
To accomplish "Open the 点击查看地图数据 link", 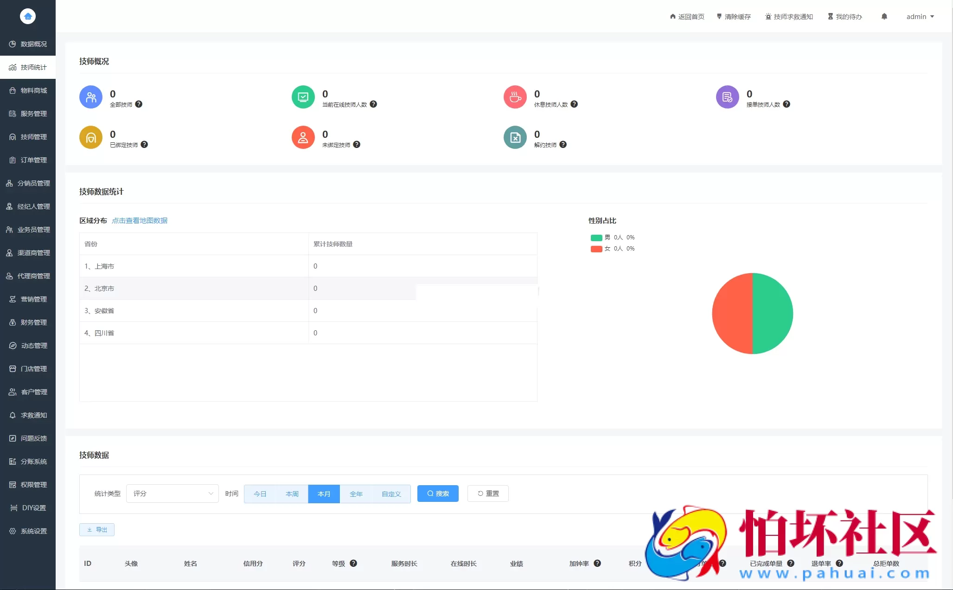I will (140, 221).
